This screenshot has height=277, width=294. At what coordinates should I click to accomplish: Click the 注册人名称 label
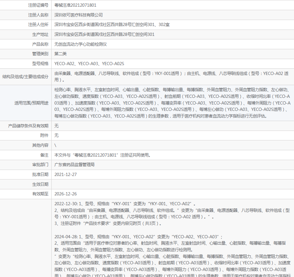click(38, 15)
